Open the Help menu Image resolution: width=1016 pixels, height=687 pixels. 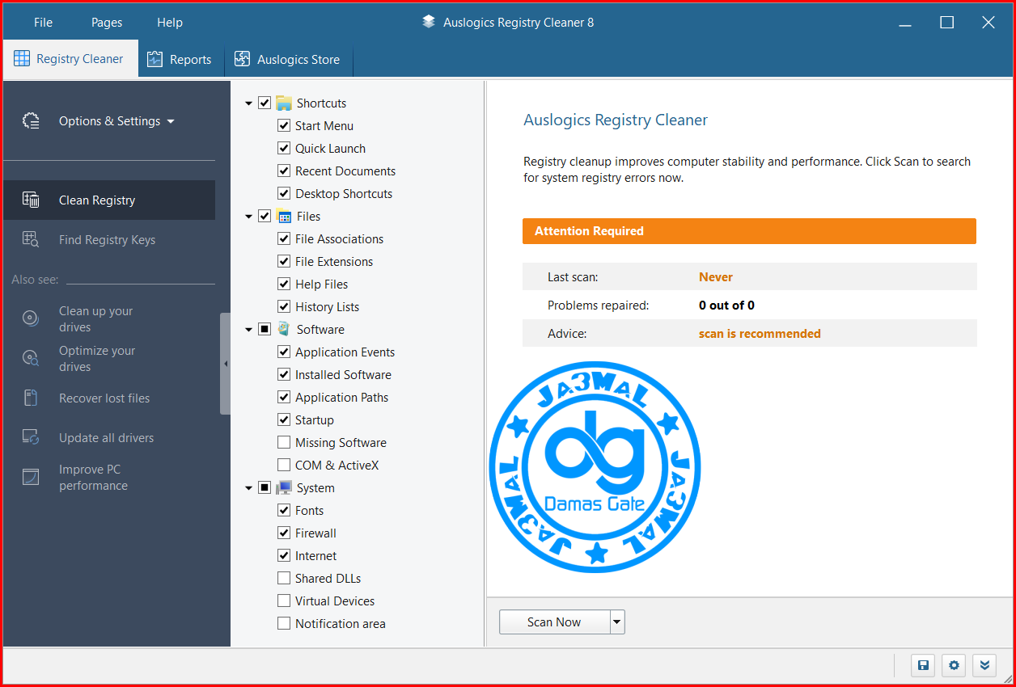[170, 22]
